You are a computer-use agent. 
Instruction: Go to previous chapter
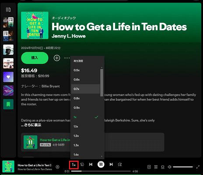(91, 164)
